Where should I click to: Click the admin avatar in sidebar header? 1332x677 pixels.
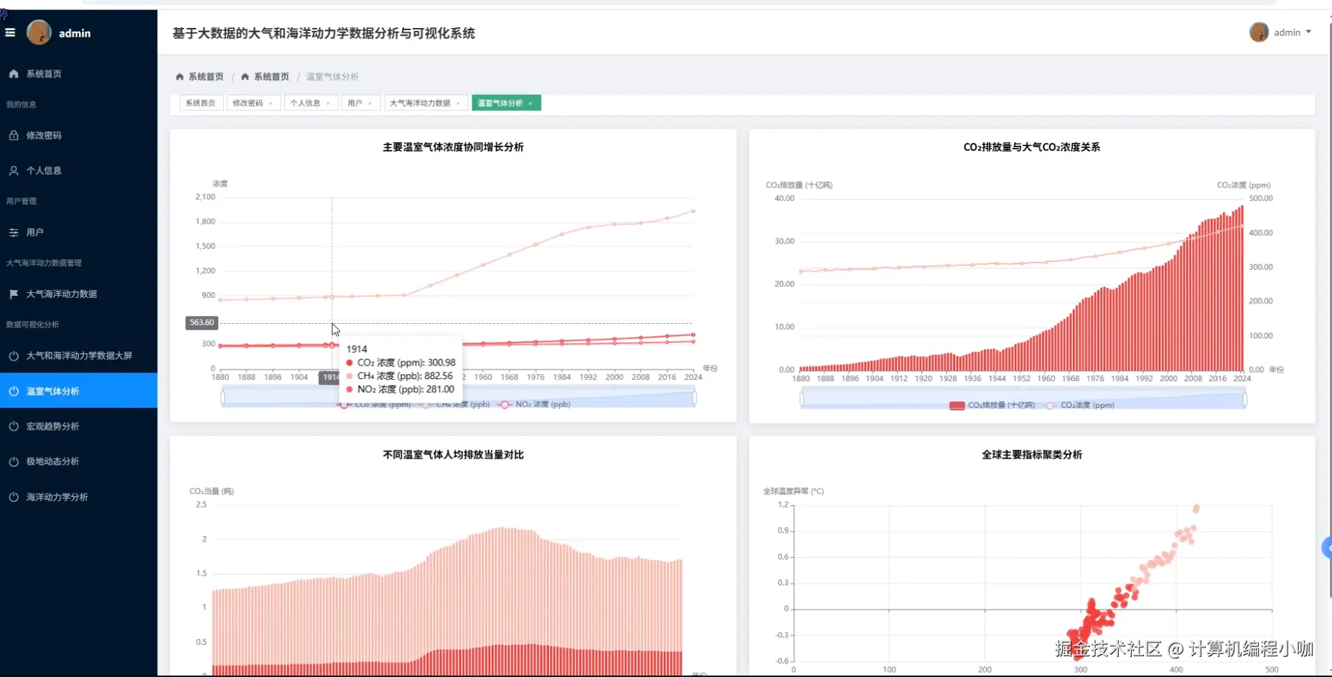pos(39,32)
